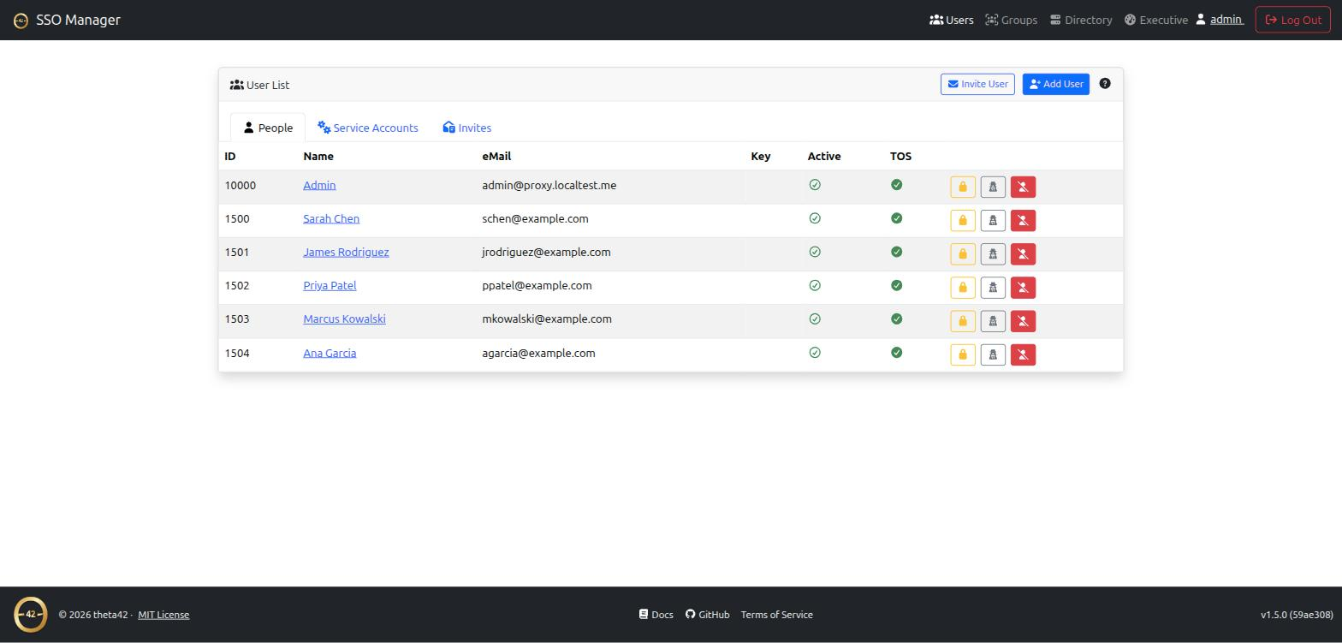Viewport: 1342px width, 643px height.
Task: Click the help question mark icon
Action: tap(1105, 84)
